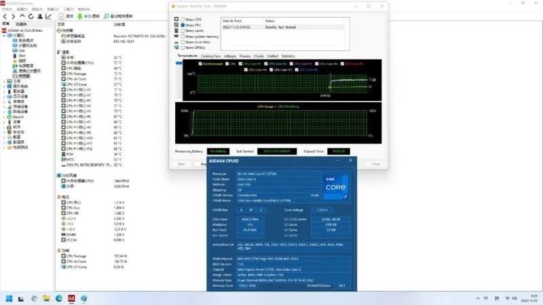Screen dimensions: 543x305
Task: Select the Stability Test Started log row
Action: (283, 27)
